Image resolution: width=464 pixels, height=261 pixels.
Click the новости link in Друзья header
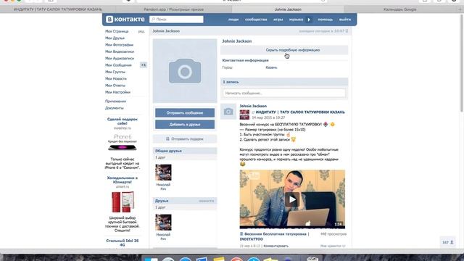coord(206,201)
